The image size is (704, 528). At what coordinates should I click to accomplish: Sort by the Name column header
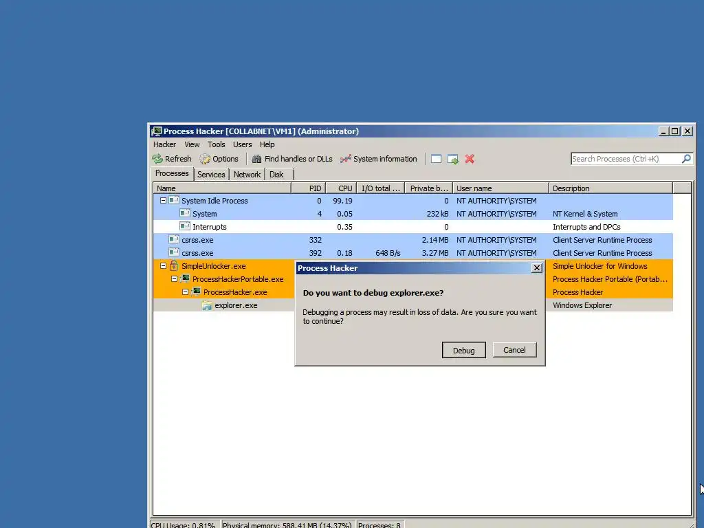(222, 188)
